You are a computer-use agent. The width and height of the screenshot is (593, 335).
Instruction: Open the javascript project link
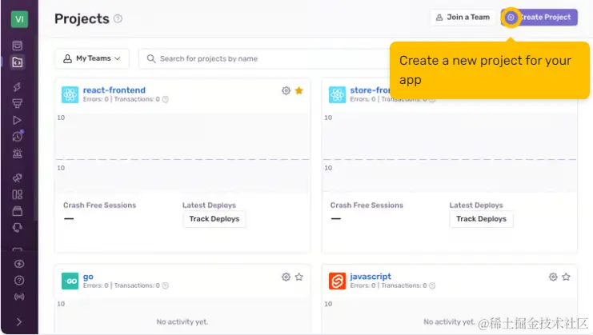point(371,277)
